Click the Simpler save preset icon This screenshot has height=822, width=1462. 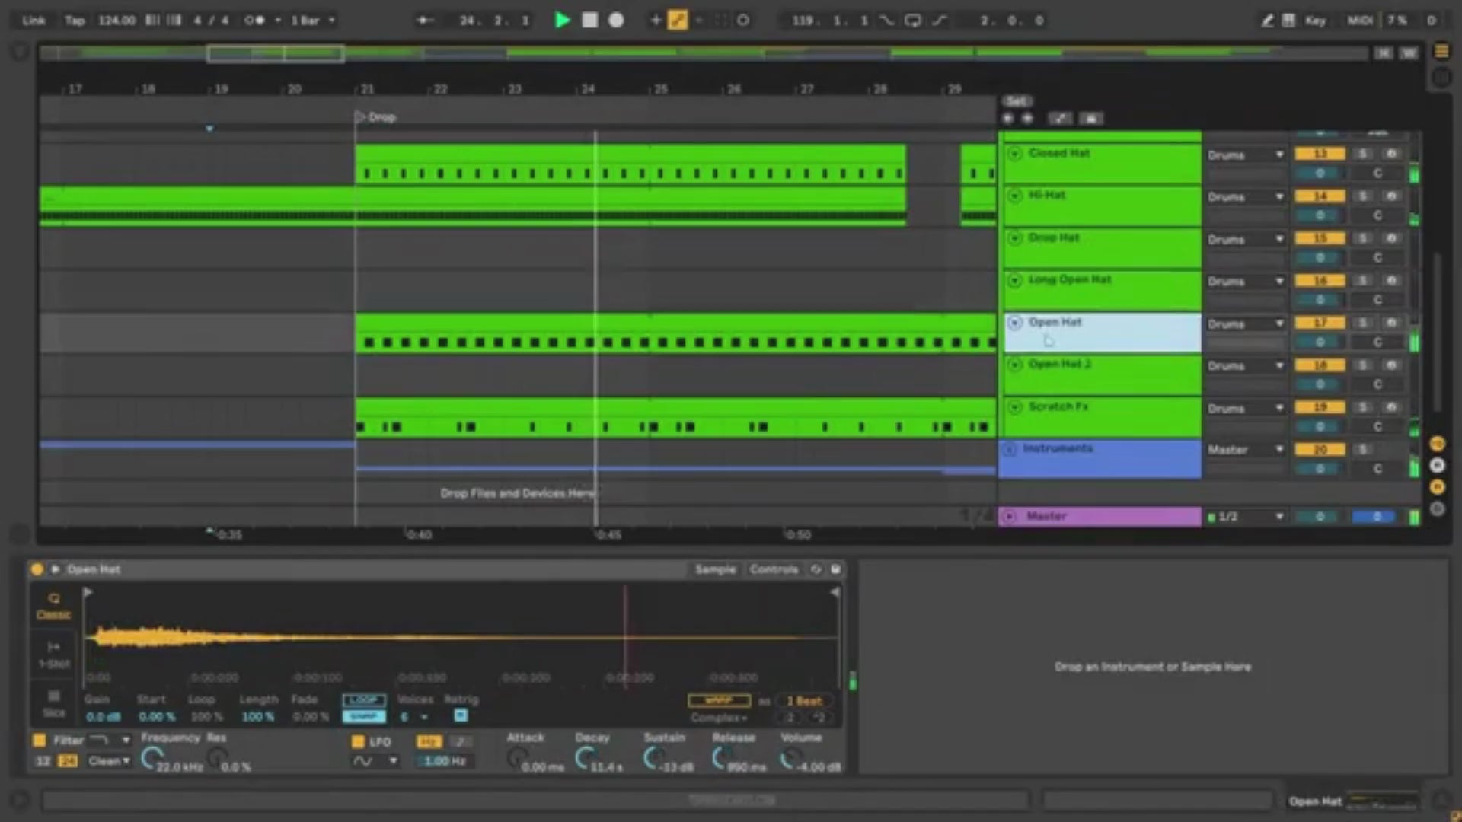click(835, 569)
